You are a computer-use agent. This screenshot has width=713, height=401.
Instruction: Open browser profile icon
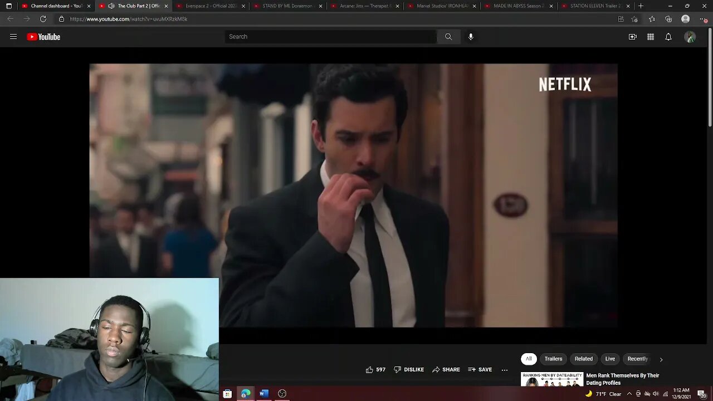click(x=686, y=19)
